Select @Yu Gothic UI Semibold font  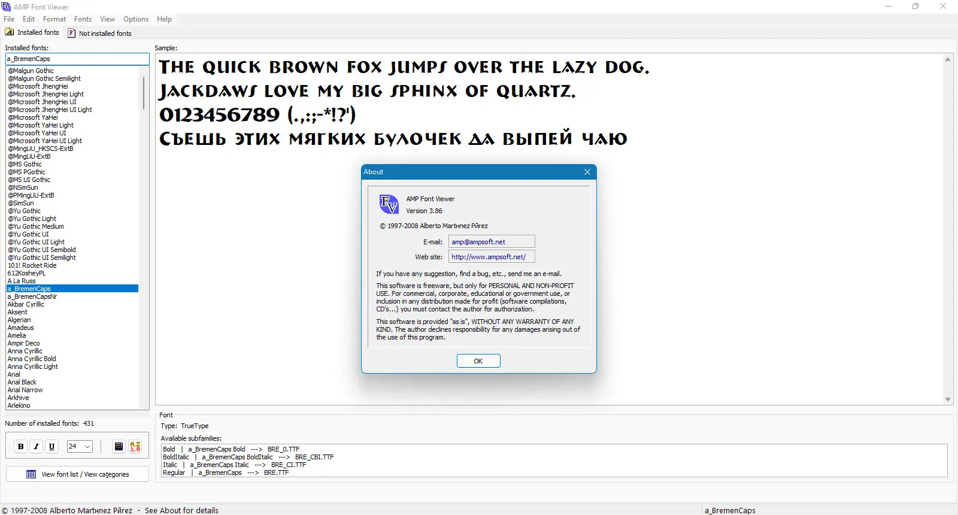(72, 250)
